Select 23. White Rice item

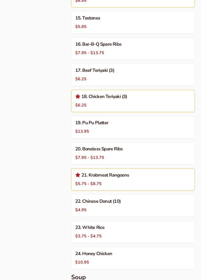point(90,228)
